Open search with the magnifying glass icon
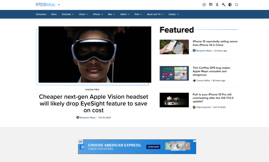Viewport: 269px width, 162px height. pos(236,5)
